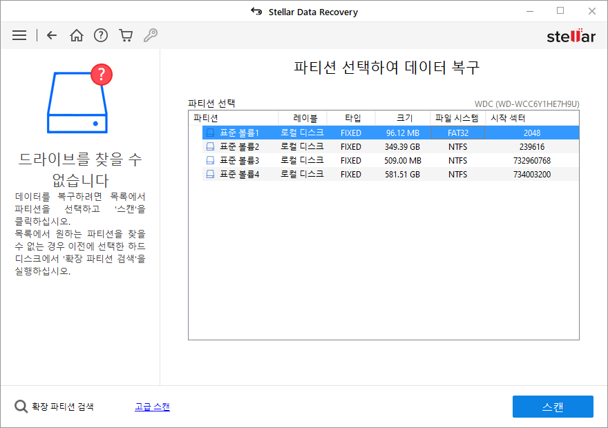Click 확장 파티션 검색 text
Image resolution: width=608 pixels, height=428 pixels.
tap(63, 407)
